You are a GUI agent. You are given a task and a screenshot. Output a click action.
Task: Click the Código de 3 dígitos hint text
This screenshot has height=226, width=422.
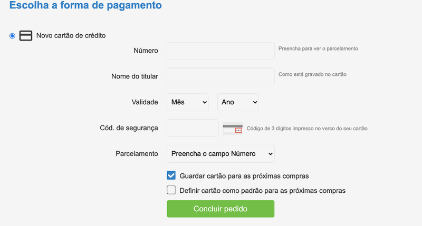[x=307, y=129]
